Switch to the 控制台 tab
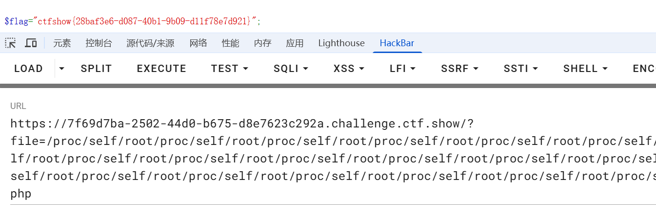This screenshot has height=215, width=656. [99, 43]
